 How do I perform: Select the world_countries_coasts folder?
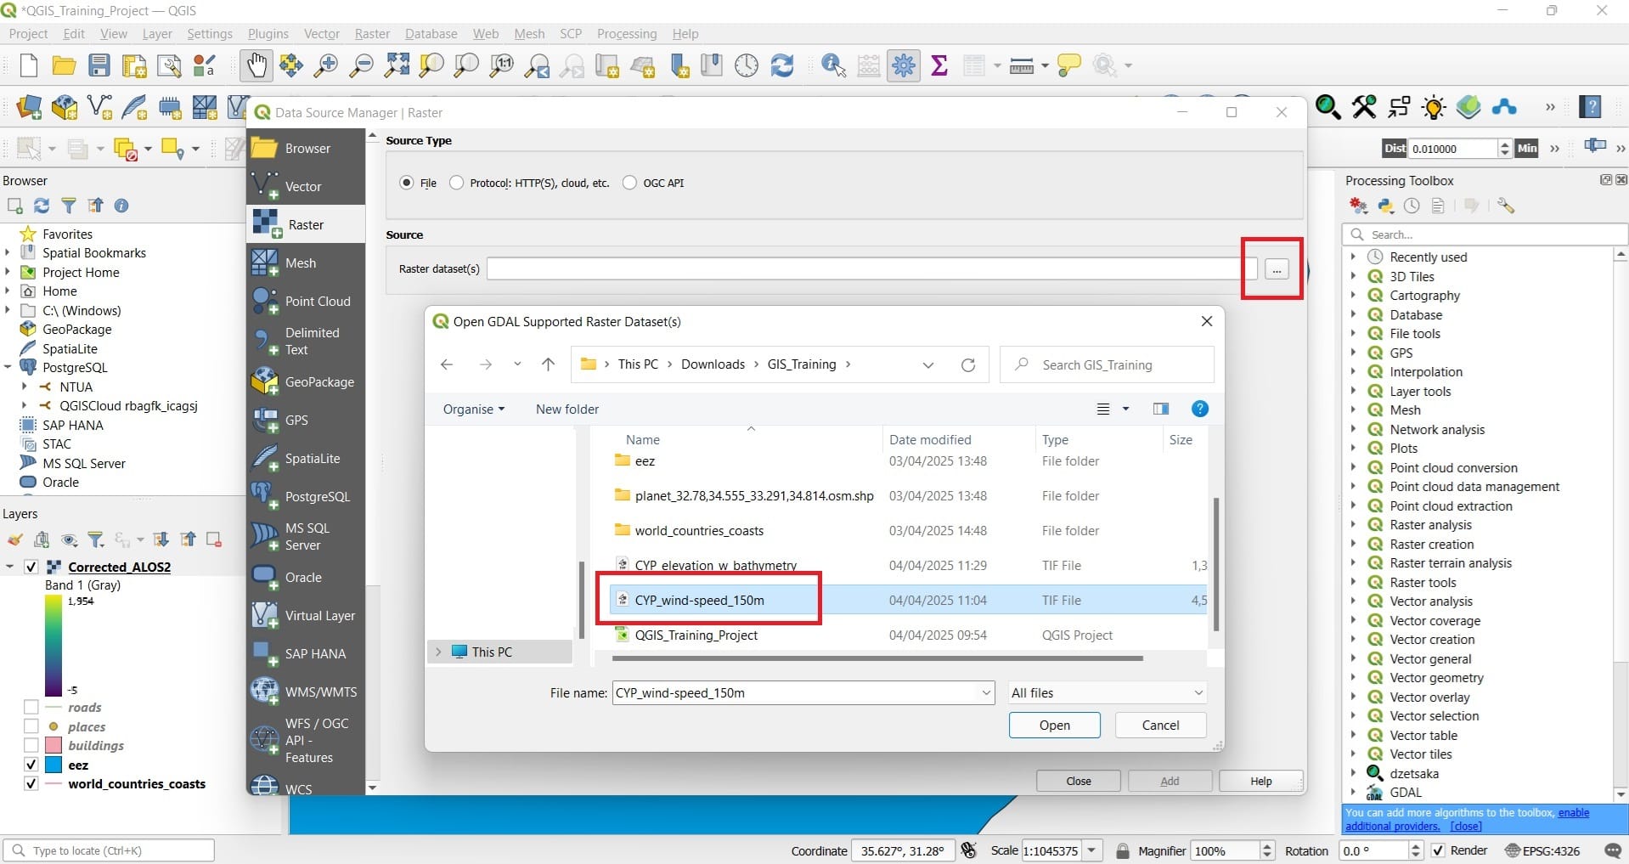click(x=699, y=530)
